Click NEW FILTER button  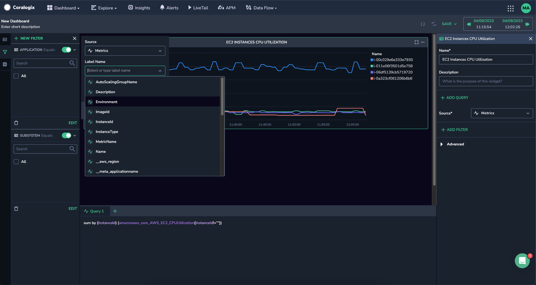(29, 38)
